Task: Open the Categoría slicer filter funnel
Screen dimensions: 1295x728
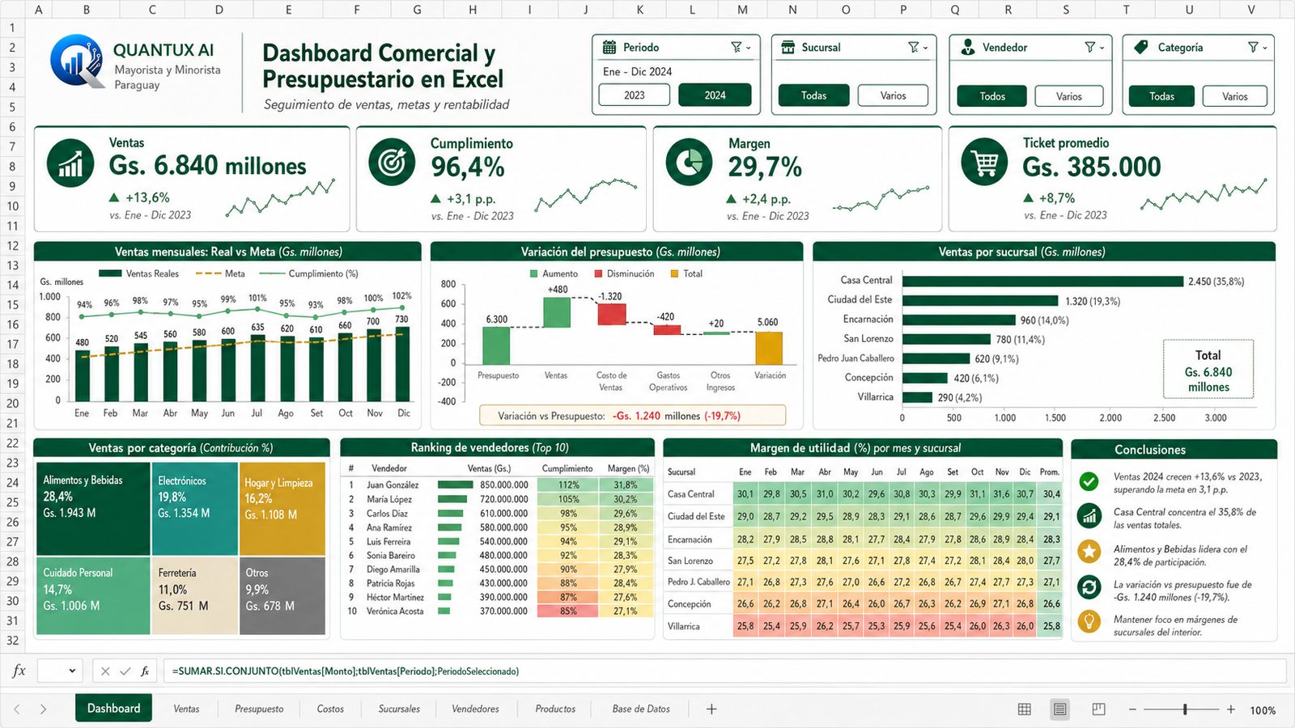Action: [1254, 48]
